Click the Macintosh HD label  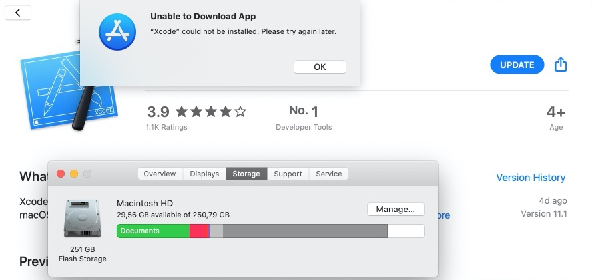[145, 203]
